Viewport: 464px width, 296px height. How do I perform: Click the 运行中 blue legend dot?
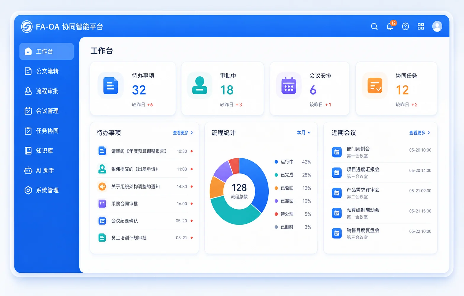[276, 162]
